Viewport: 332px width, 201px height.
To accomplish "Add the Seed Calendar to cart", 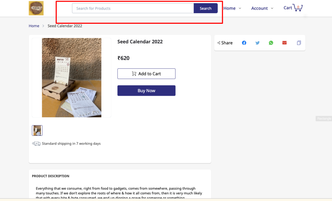I will pyautogui.click(x=146, y=74).
